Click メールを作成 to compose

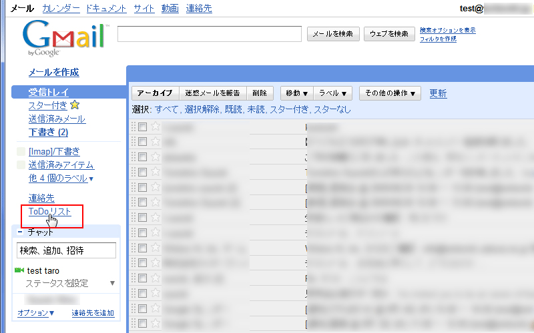point(54,72)
